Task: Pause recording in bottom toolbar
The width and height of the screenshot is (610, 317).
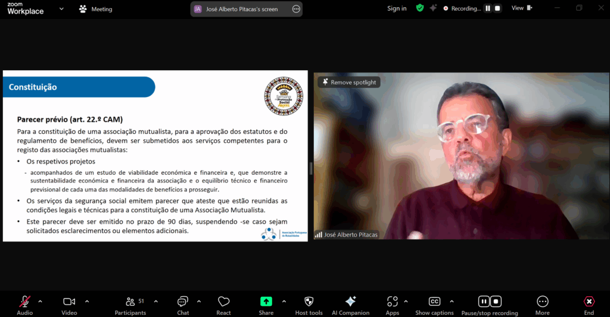Action: [484, 302]
